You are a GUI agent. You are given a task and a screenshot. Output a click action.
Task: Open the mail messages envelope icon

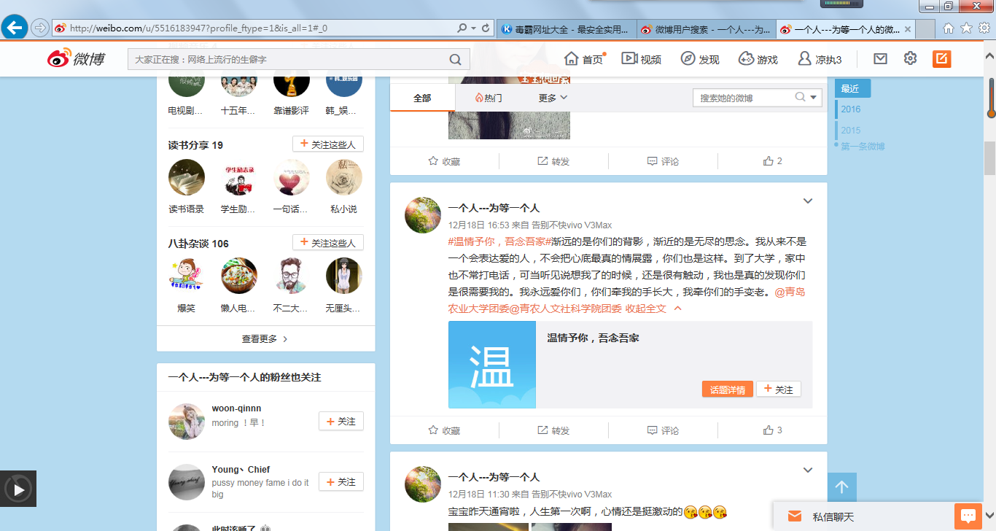pyautogui.click(x=880, y=59)
